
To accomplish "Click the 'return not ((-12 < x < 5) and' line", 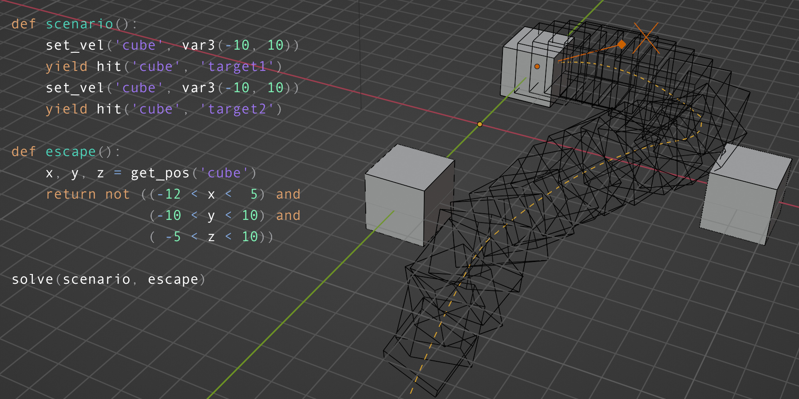I will tap(173, 194).
